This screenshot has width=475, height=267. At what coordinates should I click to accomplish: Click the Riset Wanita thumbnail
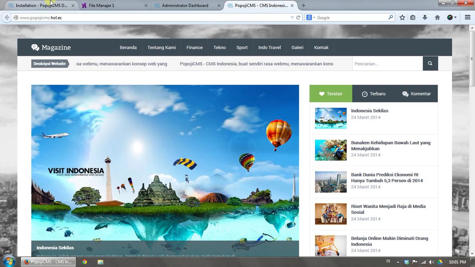331,214
